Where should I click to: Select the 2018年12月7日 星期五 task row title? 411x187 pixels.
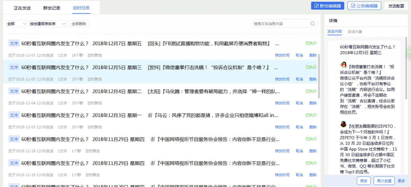(150, 43)
